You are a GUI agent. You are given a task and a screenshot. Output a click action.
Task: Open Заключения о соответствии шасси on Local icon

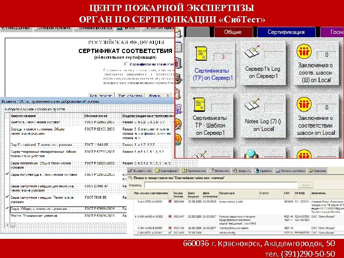[304, 105]
